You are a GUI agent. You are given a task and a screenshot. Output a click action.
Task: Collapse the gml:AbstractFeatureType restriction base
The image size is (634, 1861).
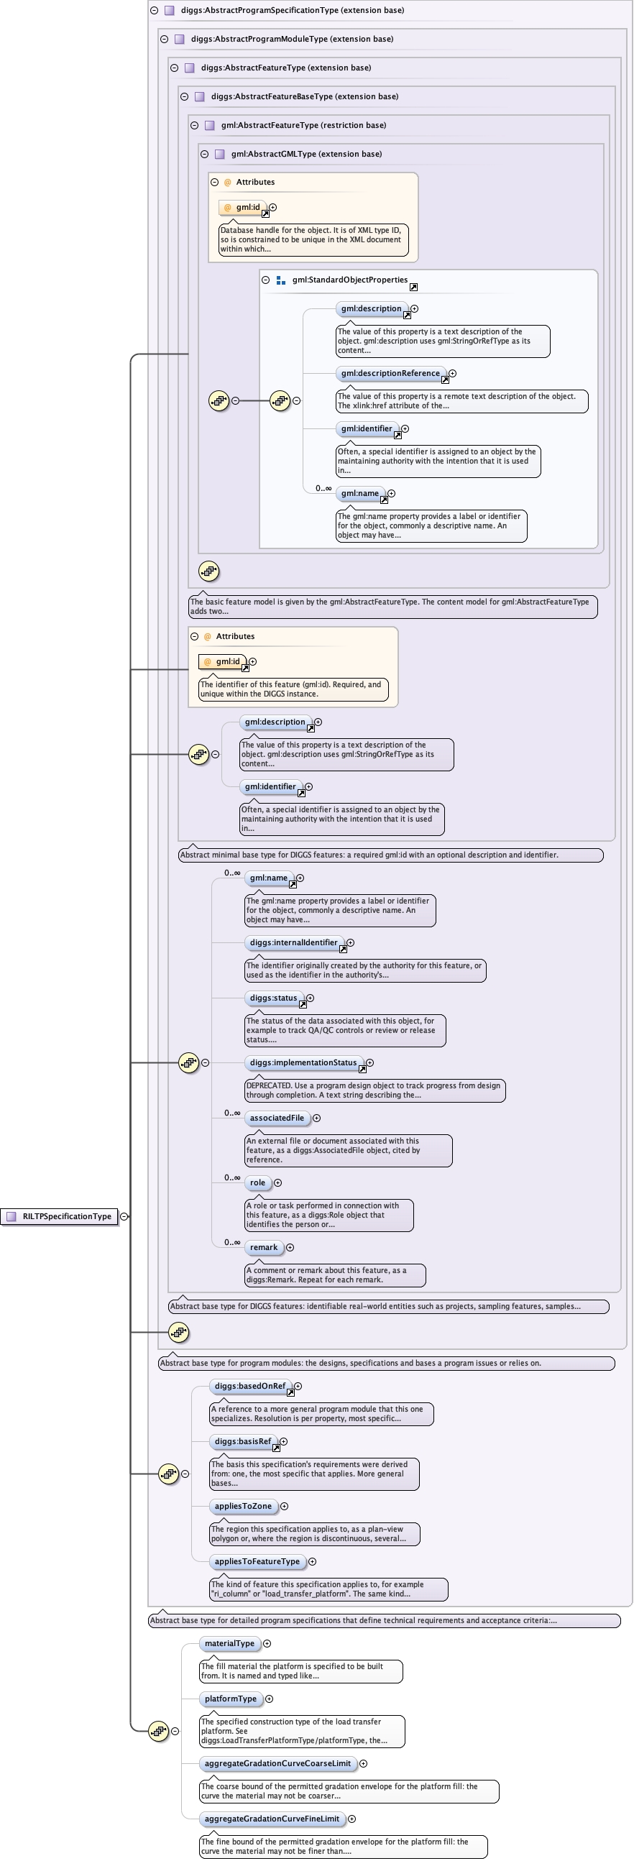(194, 126)
